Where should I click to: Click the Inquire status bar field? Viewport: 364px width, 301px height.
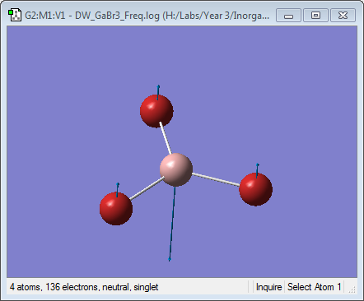coord(268,287)
